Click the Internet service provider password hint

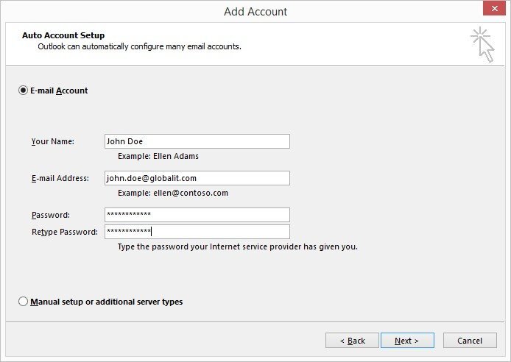point(237,246)
